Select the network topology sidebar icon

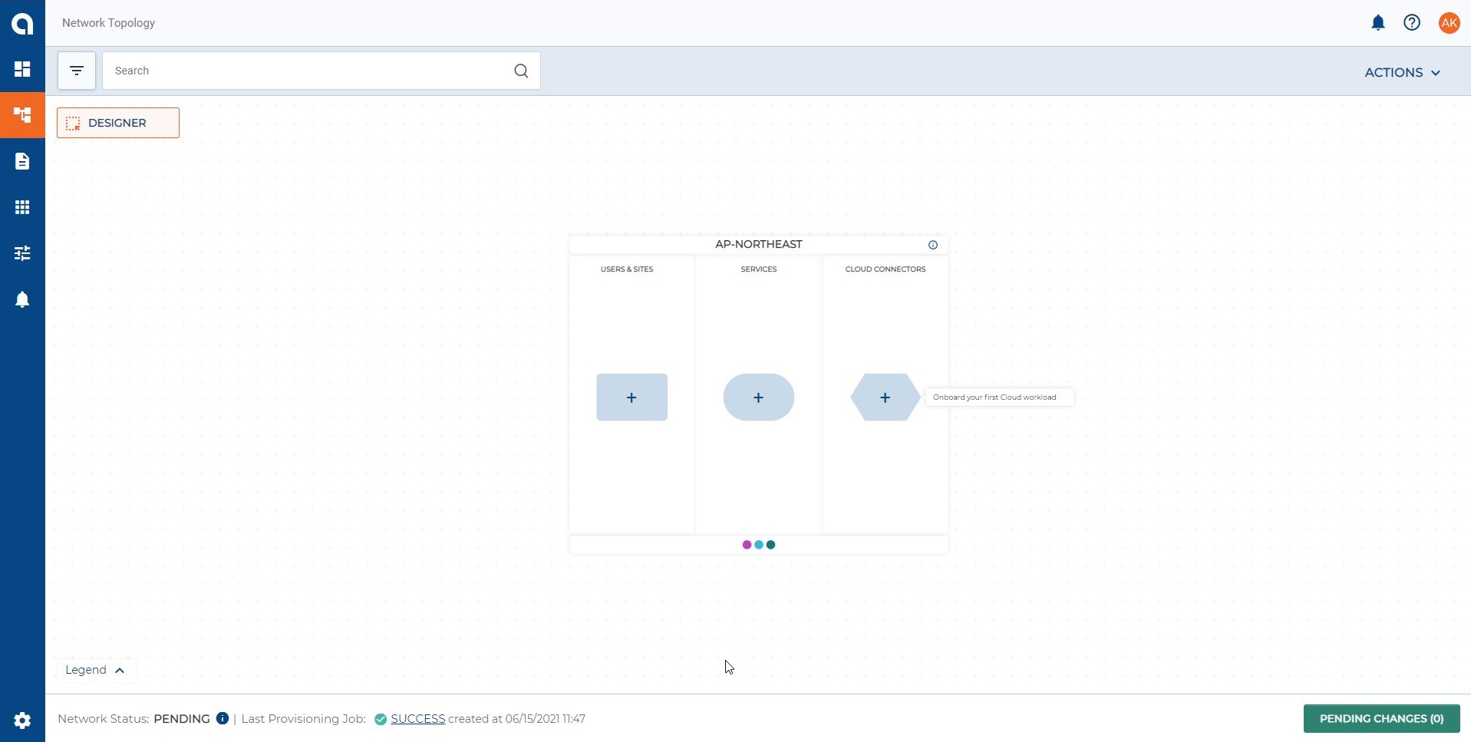22,115
